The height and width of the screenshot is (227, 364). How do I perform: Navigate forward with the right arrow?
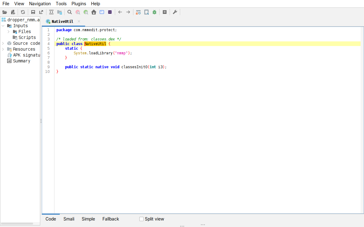click(128, 12)
